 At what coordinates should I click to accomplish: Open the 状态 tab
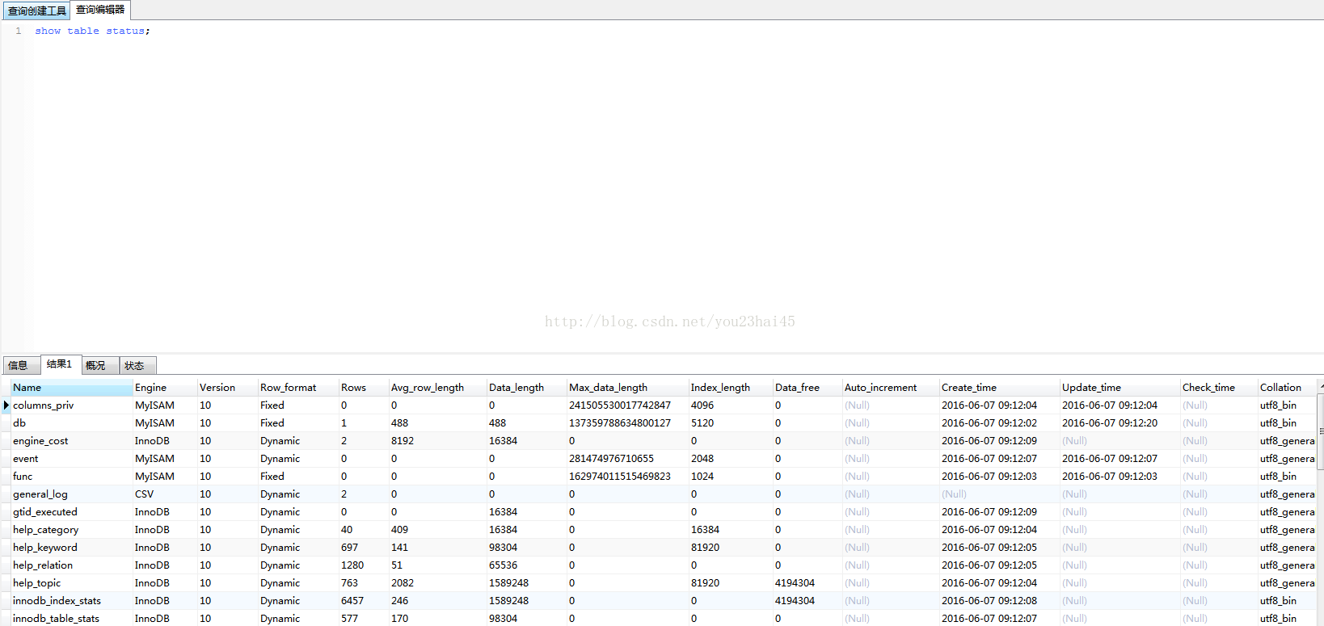[x=136, y=366]
